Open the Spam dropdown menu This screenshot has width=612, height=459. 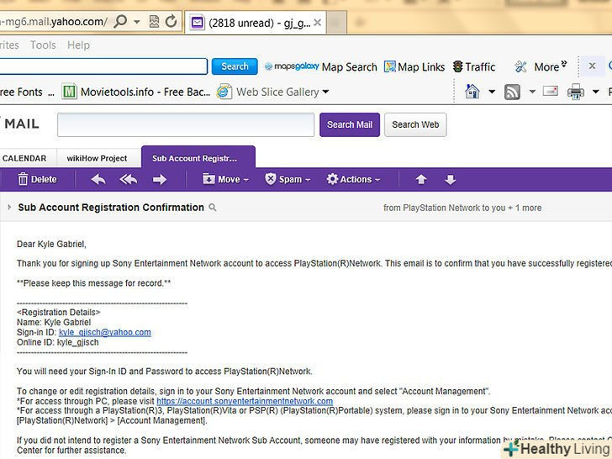288,179
